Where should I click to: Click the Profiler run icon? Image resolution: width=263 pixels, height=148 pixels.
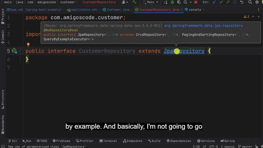185,2
